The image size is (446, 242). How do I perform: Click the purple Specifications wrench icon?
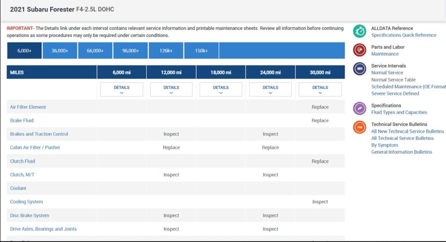[x=359, y=109]
